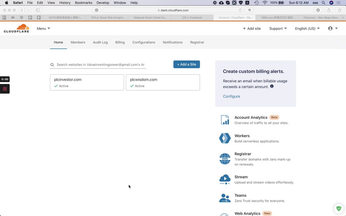Click the Workers link text
This screenshot has height=216, width=346.
coord(242,136)
